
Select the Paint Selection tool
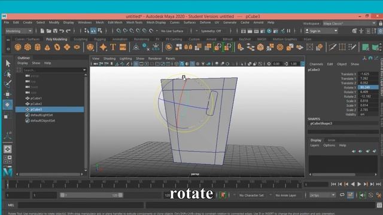8,84
